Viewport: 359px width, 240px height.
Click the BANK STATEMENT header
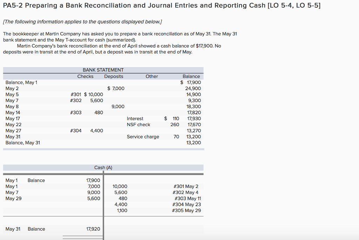103,70
